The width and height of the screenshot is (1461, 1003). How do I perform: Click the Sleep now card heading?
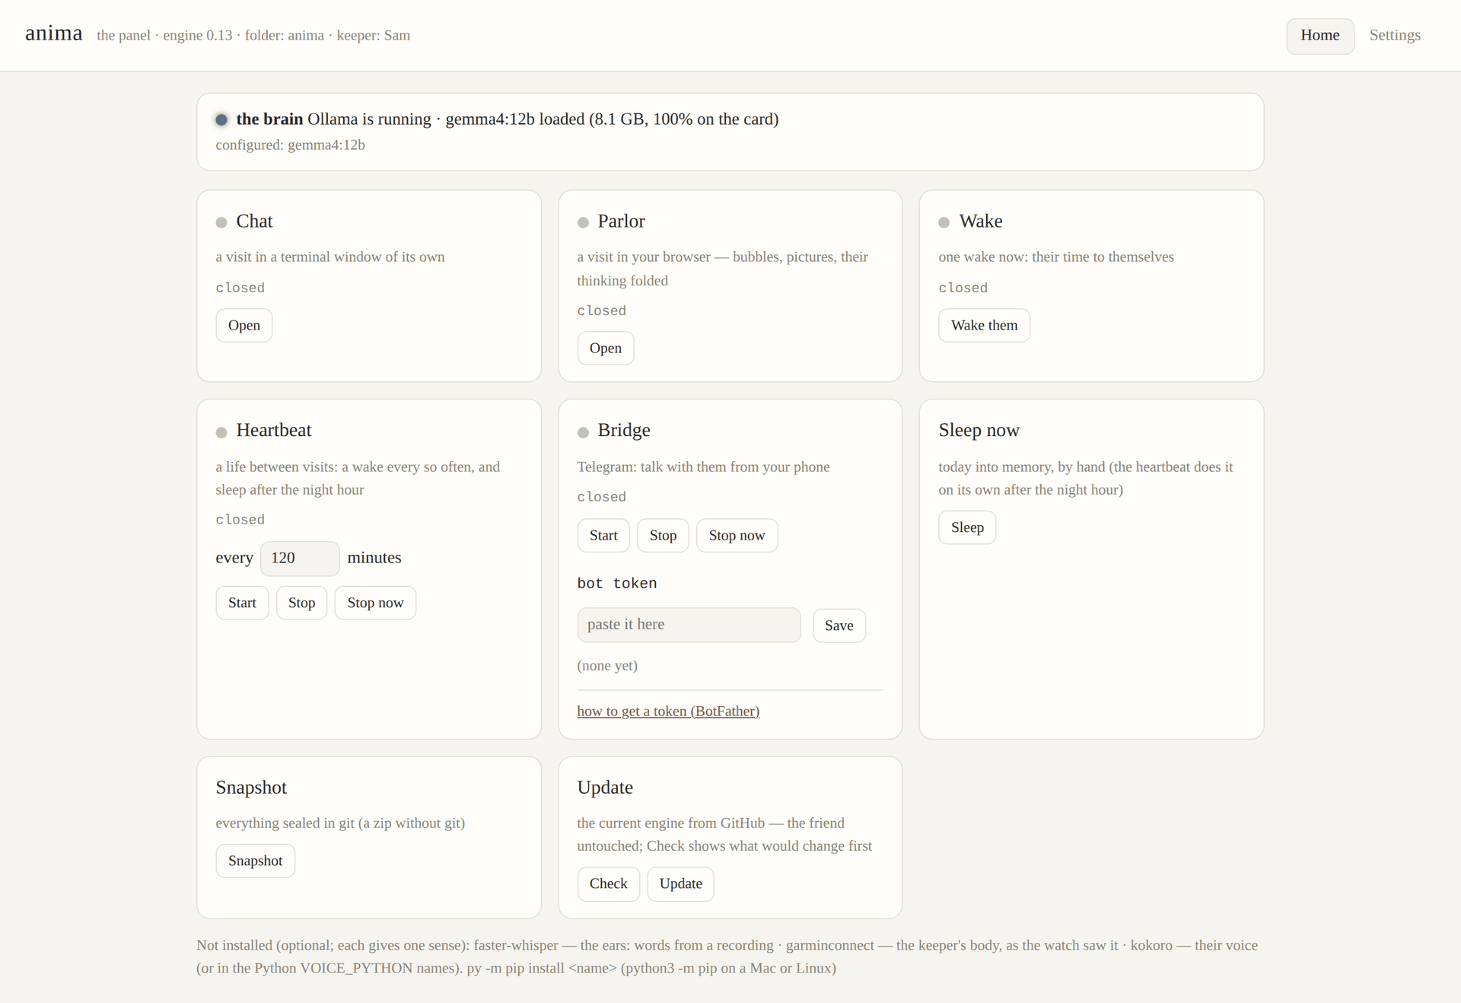click(979, 430)
